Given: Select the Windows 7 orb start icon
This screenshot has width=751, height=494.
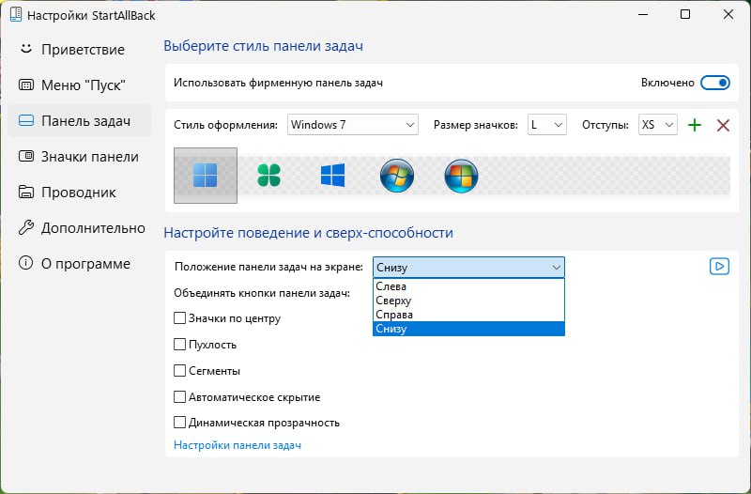Looking at the screenshot, I should click(397, 176).
